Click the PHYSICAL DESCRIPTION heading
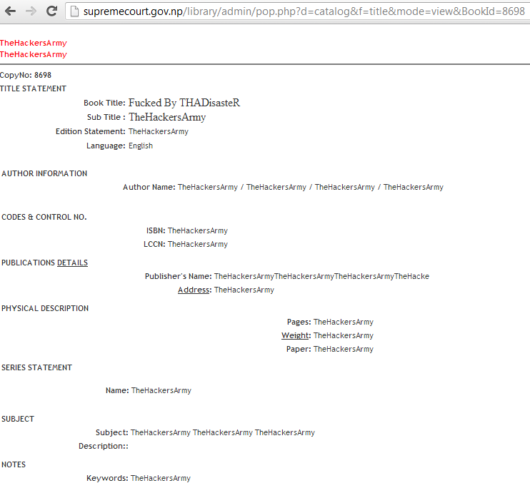The width and height of the screenshot is (530, 488). [x=45, y=308]
